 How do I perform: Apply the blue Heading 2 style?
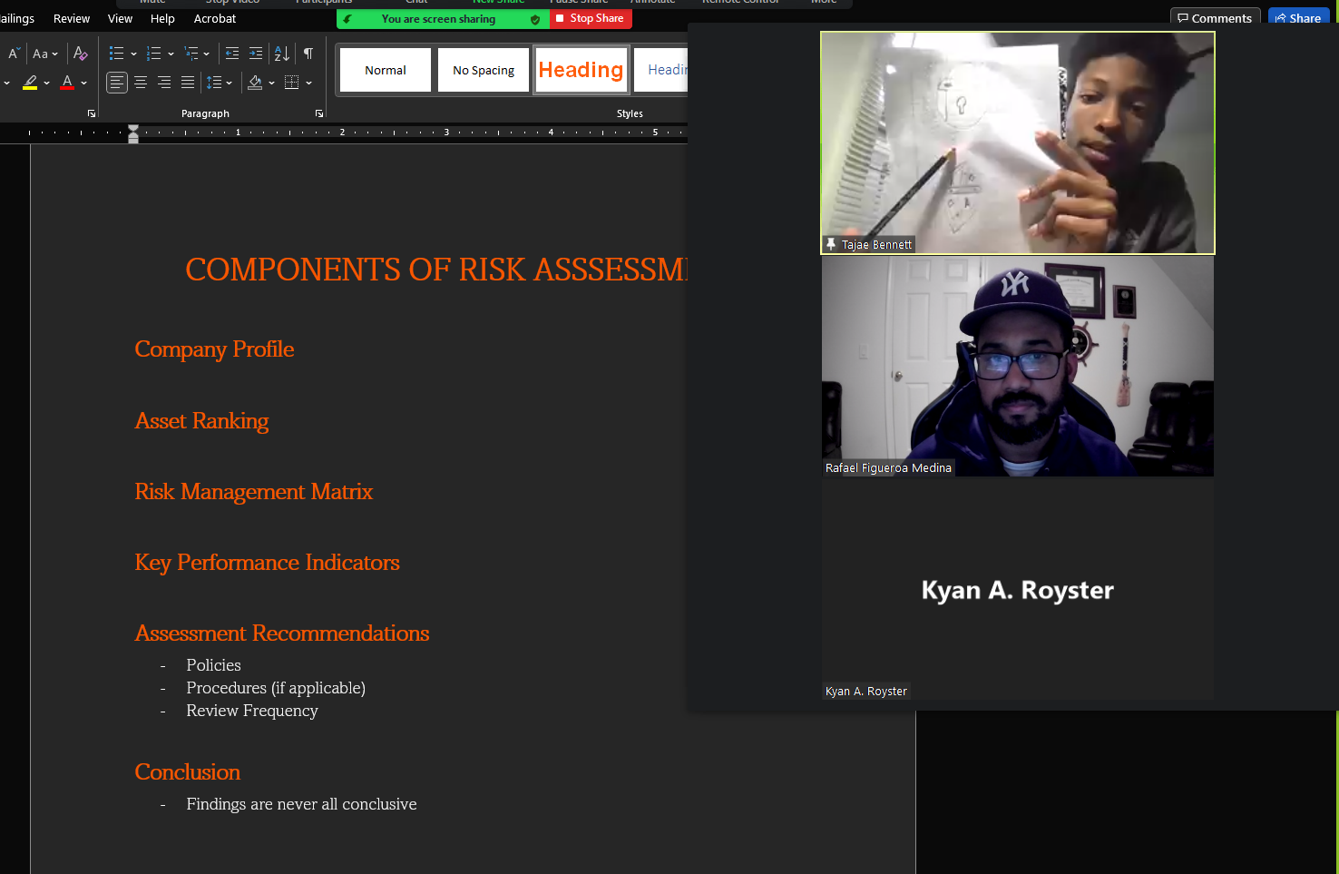point(661,70)
